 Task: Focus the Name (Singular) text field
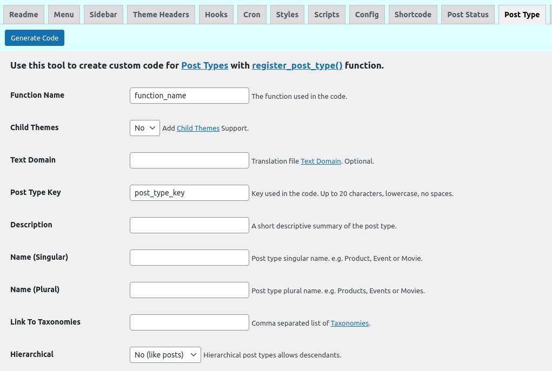click(189, 258)
